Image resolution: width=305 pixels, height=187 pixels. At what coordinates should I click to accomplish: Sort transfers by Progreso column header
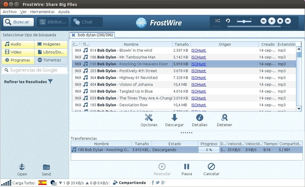[209, 144]
